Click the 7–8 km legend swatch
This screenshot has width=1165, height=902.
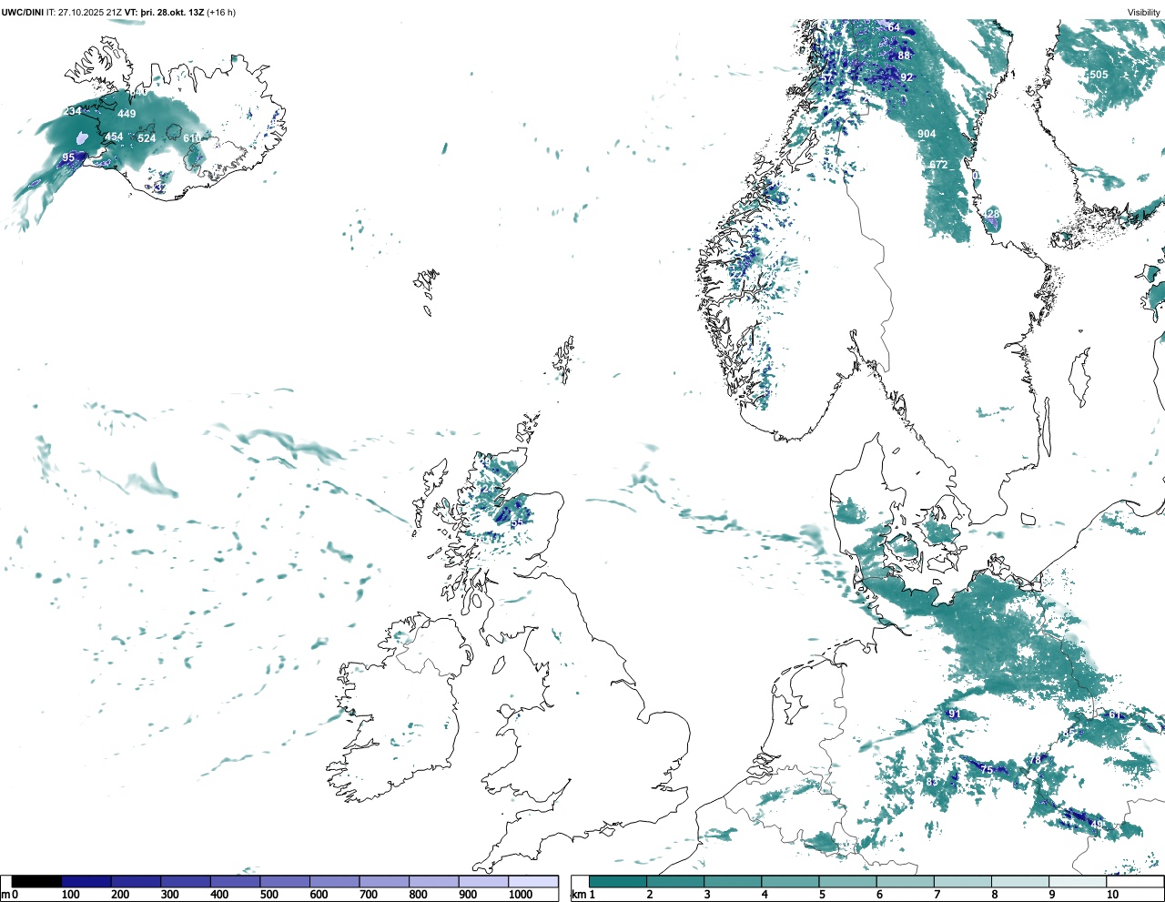tap(963, 881)
